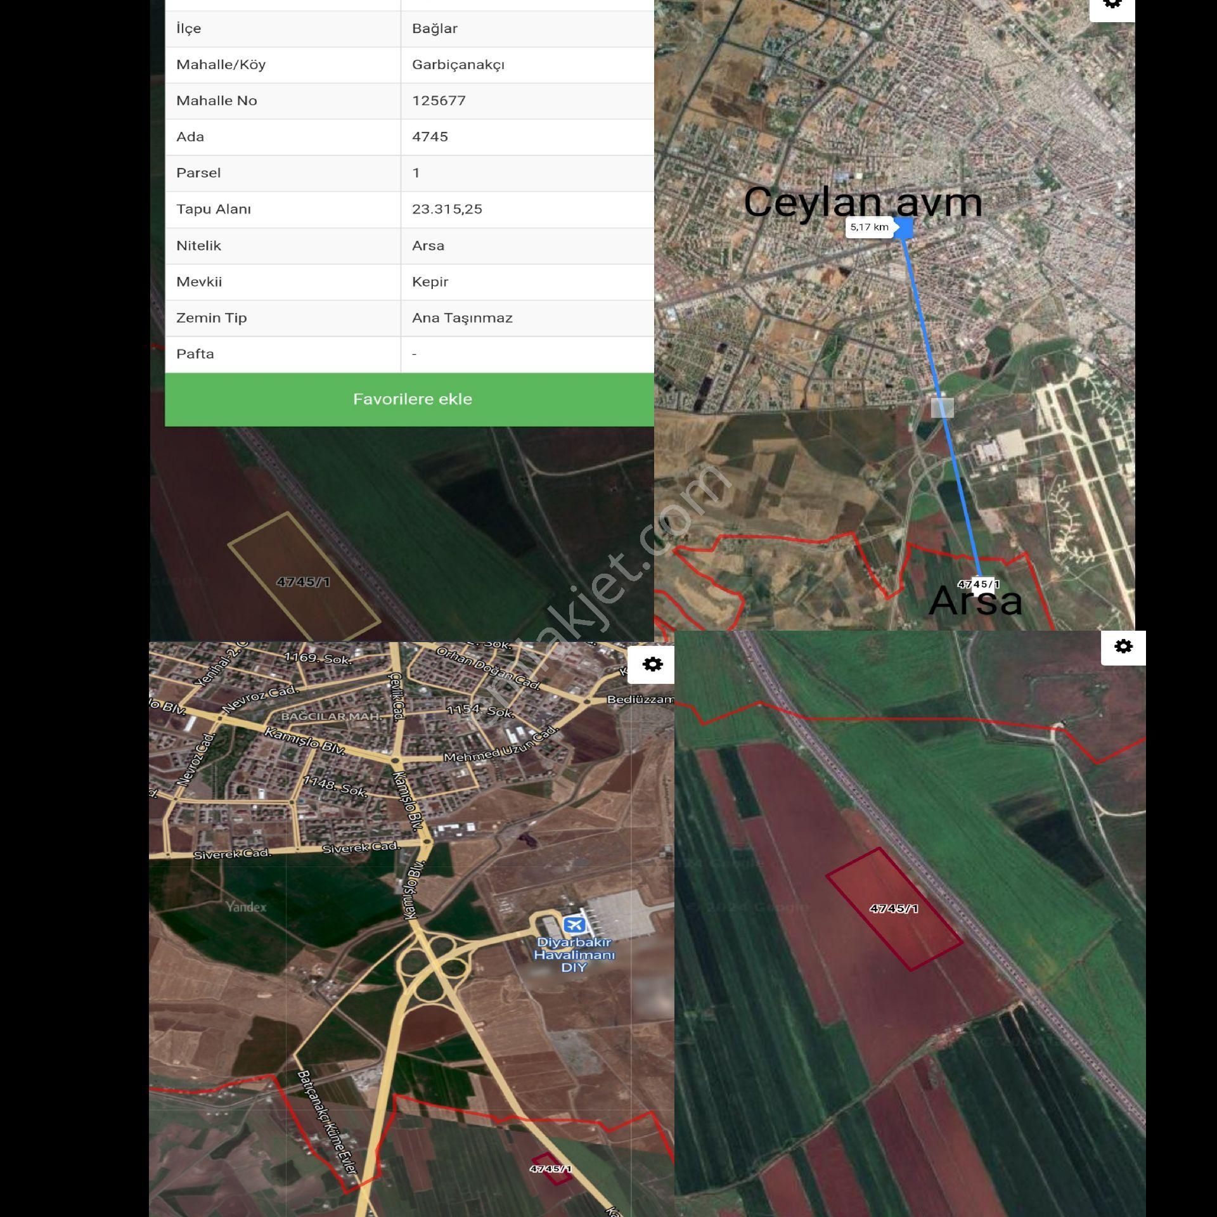The height and width of the screenshot is (1217, 1217).
Task: Click the Diyarbakır Havalimanı airport icon
Action: pyautogui.click(x=575, y=925)
